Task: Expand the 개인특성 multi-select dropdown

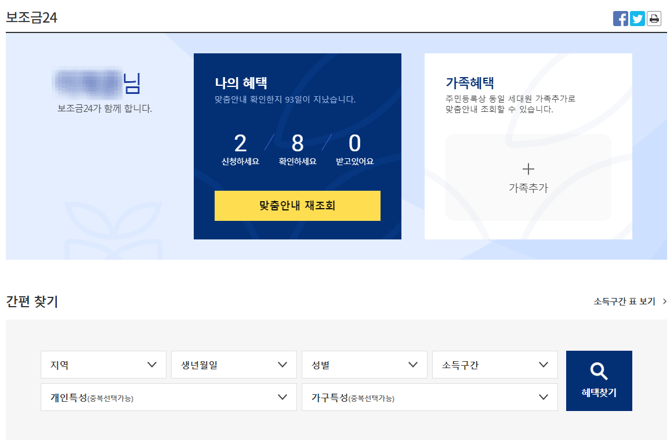Action: click(168, 397)
